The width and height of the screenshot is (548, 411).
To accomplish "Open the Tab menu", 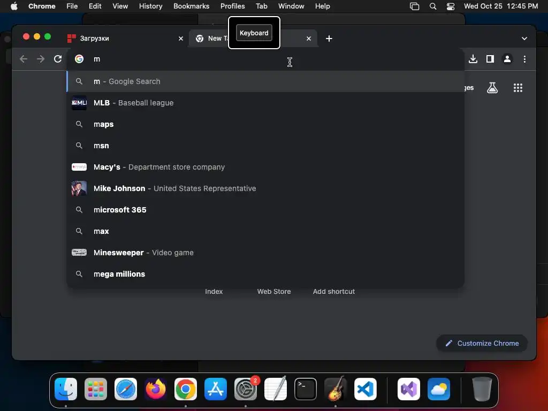I will [x=261, y=6].
